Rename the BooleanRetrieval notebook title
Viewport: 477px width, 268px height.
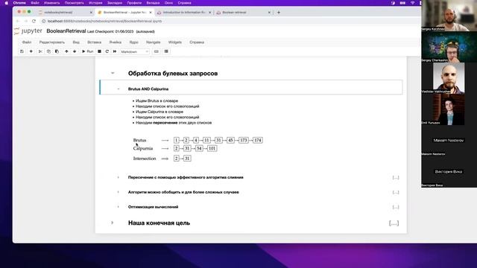[66, 31]
